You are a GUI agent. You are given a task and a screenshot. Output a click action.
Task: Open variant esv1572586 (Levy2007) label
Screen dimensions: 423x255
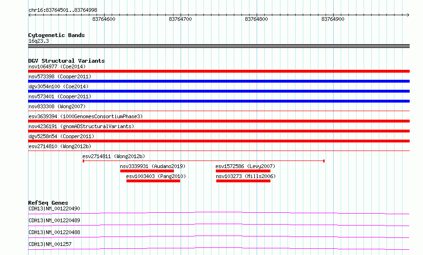(x=246, y=166)
